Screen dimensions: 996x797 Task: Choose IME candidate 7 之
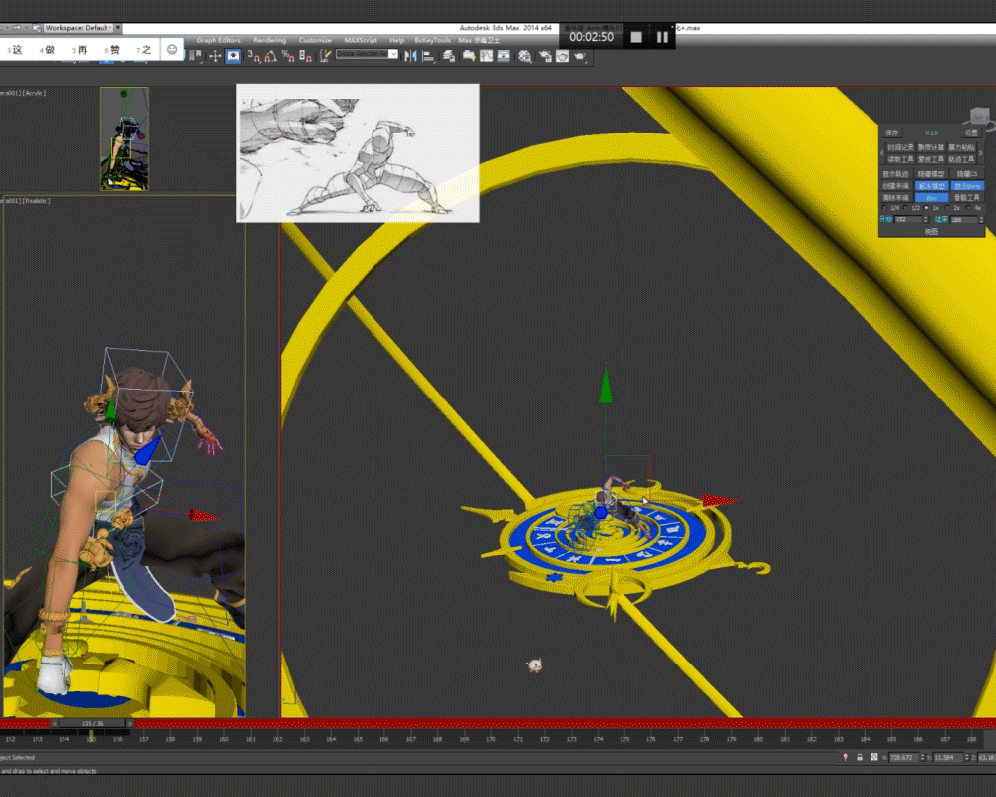[x=144, y=50]
